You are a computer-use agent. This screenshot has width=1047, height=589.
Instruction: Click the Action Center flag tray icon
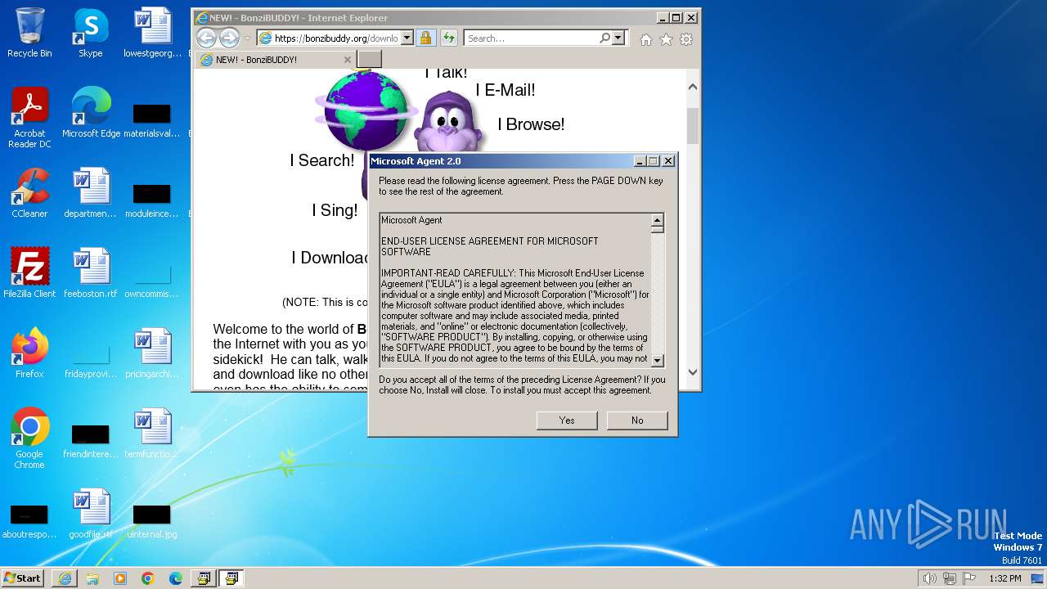click(970, 578)
